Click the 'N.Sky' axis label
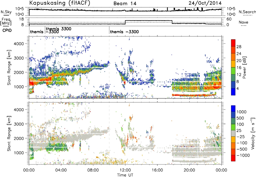The width and height of the screenshot is (256, 177). [x=6, y=12]
